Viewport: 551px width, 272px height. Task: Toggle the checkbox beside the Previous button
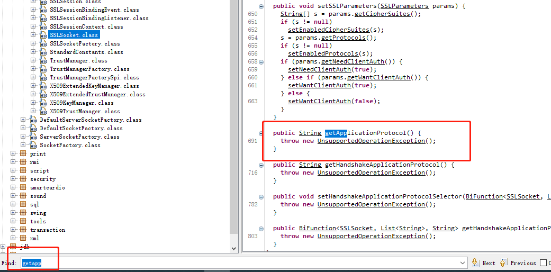543,263
